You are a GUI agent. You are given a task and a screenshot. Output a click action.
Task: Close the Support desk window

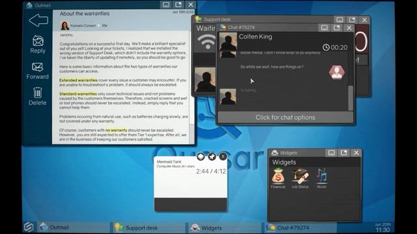(365, 20)
